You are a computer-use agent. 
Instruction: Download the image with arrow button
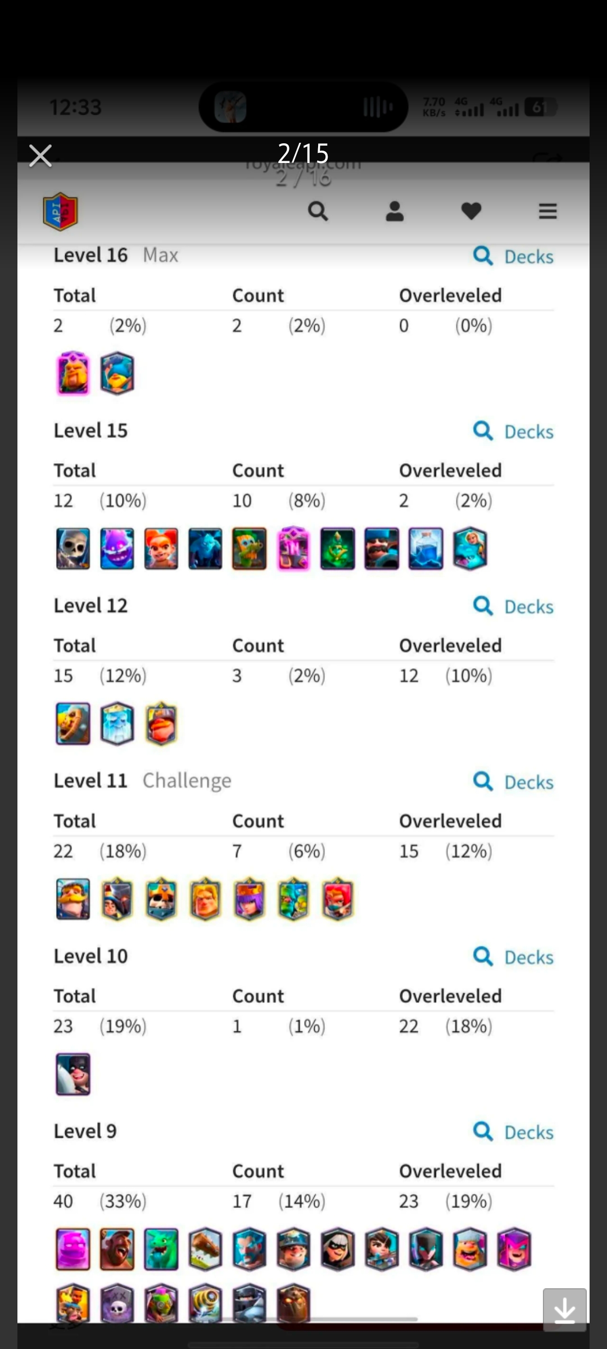565,1310
